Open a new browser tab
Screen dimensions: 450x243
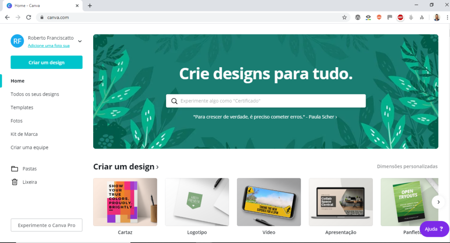[x=90, y=6]
